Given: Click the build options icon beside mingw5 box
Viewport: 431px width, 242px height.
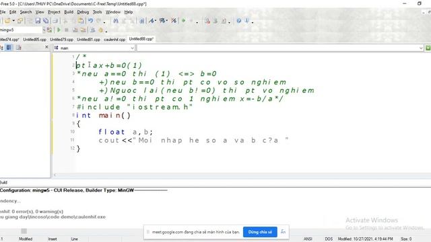Looking at the screenshot, I should click(49, 30).
